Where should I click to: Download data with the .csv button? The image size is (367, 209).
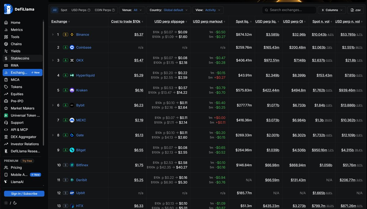pos(356,10)
